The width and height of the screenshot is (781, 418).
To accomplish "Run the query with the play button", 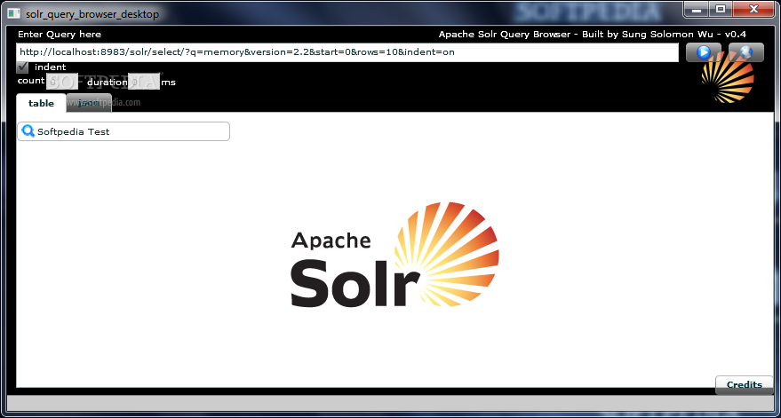I will pyautogui.click(x=704, y=52).
